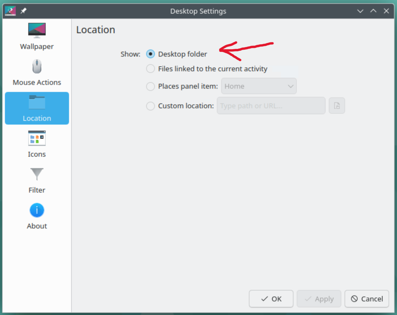Open the Mouse Actions settings page

(x=37, y=72)
